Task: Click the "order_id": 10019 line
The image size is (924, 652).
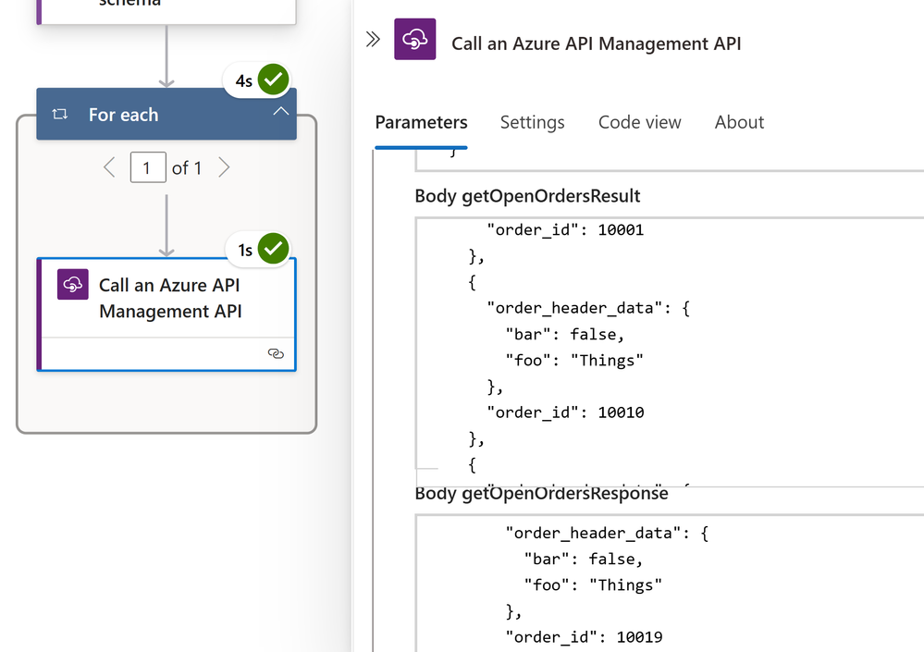Action: [584, 637]
